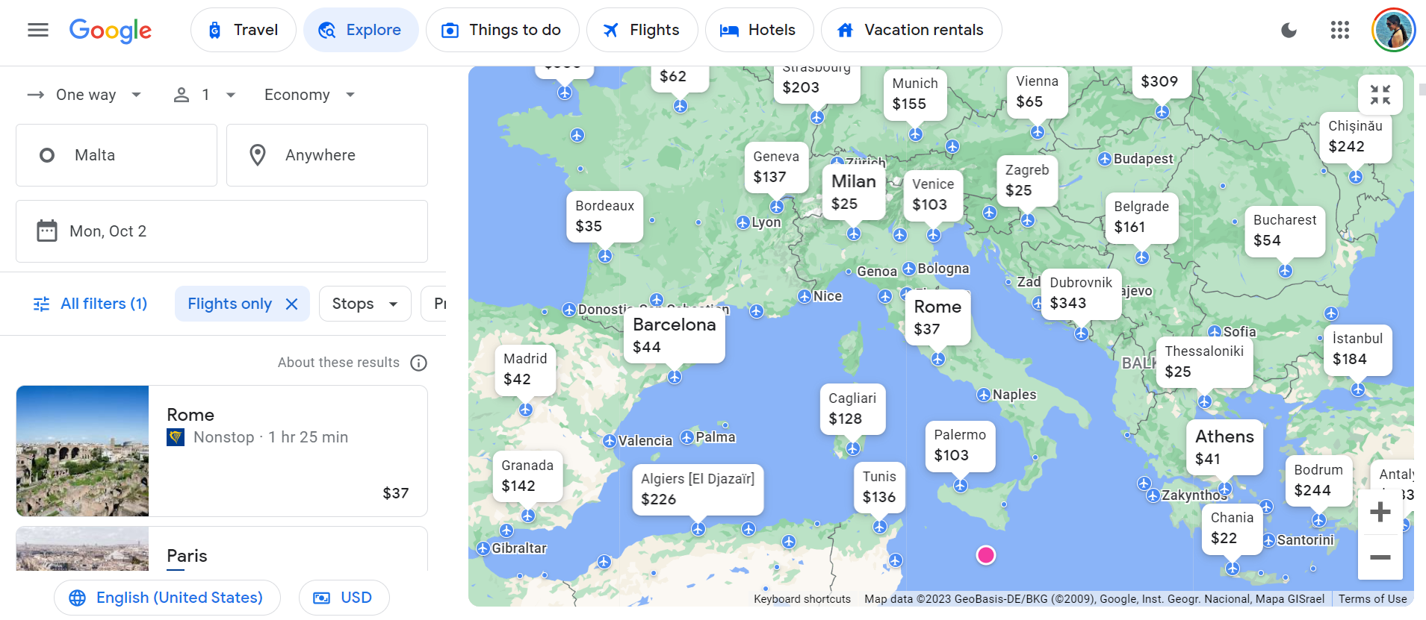
Task: Open the passenger count dropdown
Action: coord(205,95)
